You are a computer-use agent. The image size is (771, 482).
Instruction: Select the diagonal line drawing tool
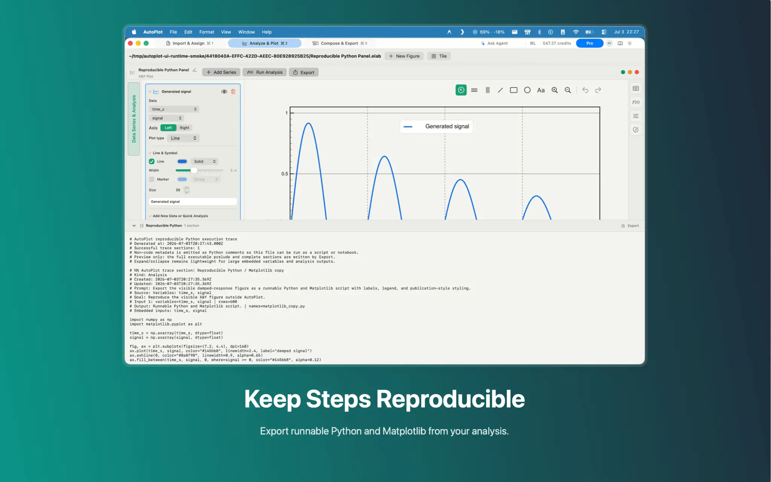click(x=500, y=90)
